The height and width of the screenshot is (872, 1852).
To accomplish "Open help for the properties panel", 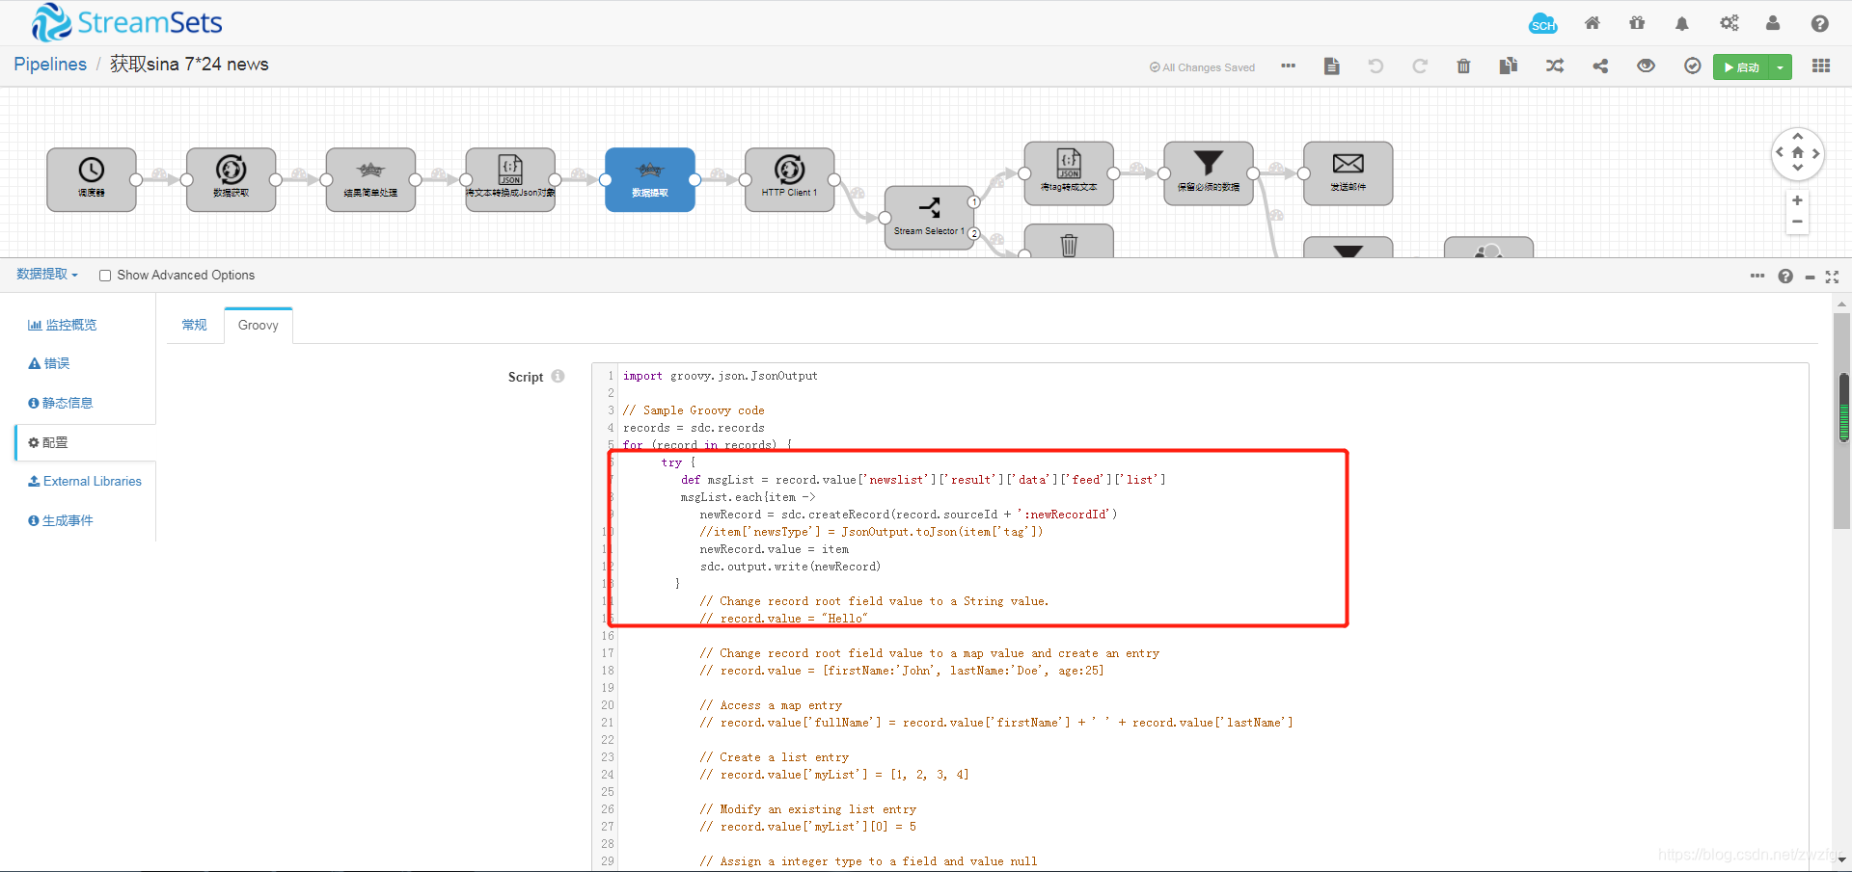I will click(1785, 277).
